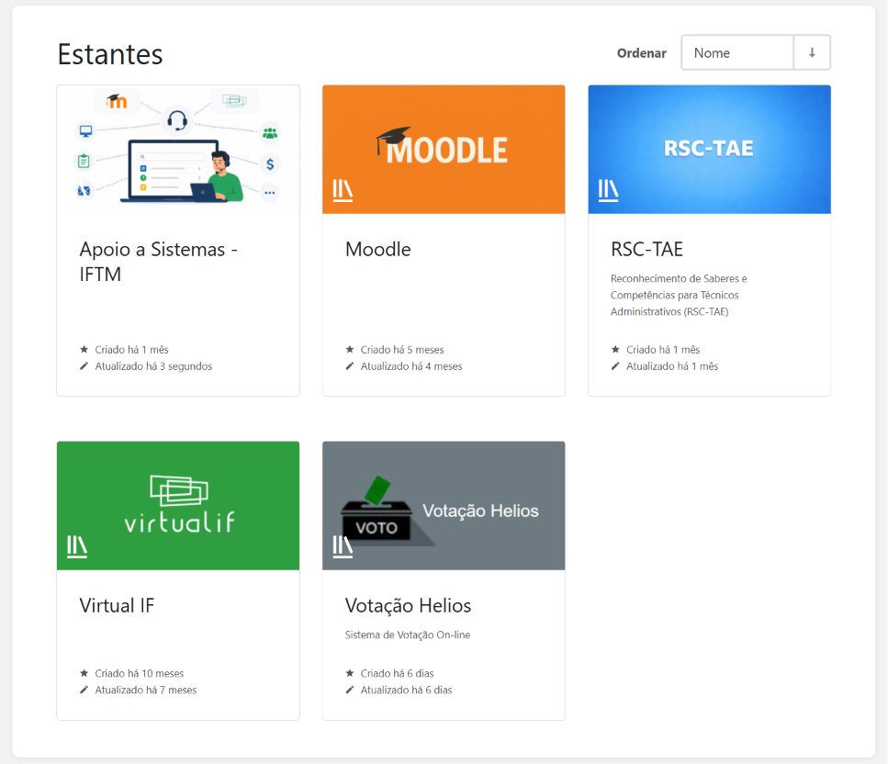
Task: Click 'Criado há 5 meses' text
Action: [x=402, y=350]
